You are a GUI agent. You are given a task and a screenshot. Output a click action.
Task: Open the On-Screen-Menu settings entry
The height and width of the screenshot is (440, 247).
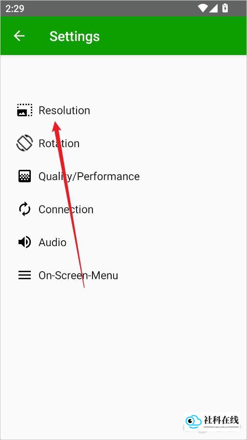[123, 275]
